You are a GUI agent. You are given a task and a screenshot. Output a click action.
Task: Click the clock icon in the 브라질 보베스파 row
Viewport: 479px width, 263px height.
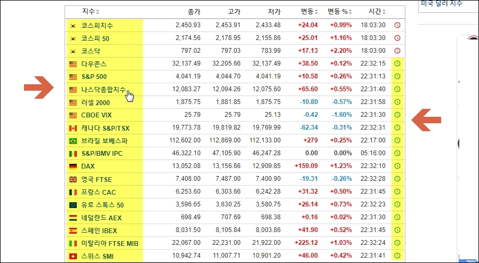[x=397, y=140]
